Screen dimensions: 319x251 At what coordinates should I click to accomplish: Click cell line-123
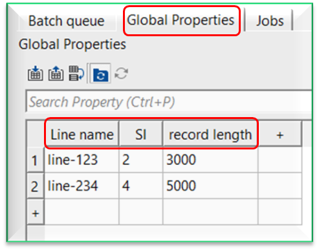(82, 160)
